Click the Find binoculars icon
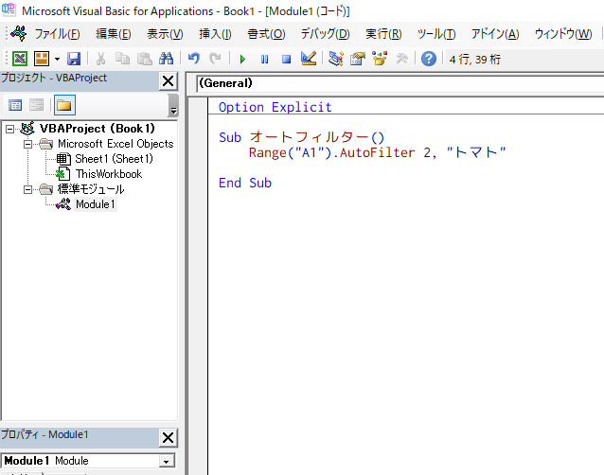 [166, 59]
